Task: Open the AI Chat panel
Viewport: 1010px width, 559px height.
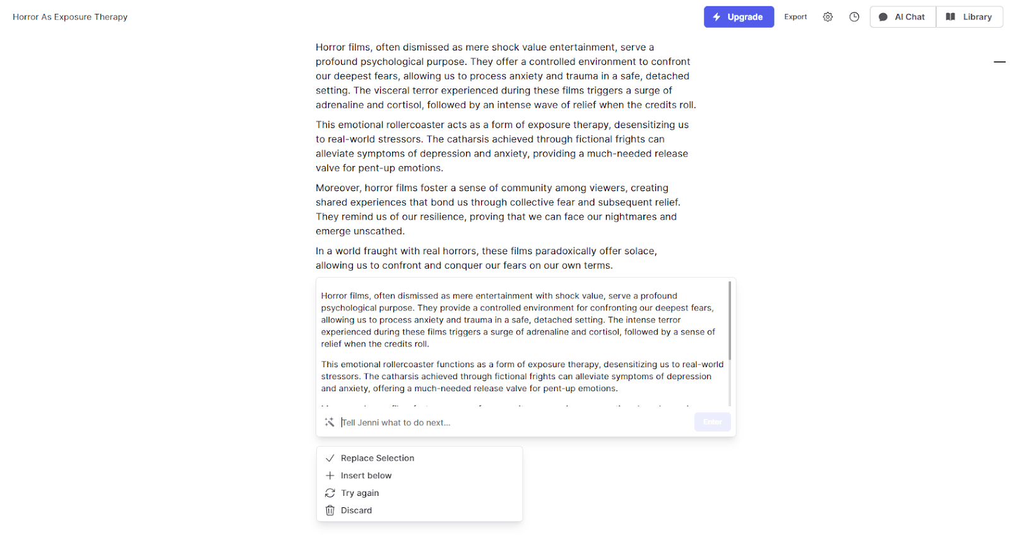Action: [x=902, y=17]
